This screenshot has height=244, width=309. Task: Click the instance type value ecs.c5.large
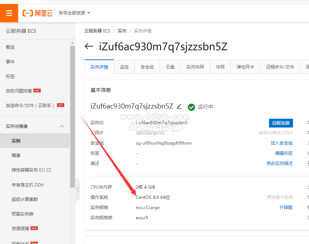click(x=148, y=208)
